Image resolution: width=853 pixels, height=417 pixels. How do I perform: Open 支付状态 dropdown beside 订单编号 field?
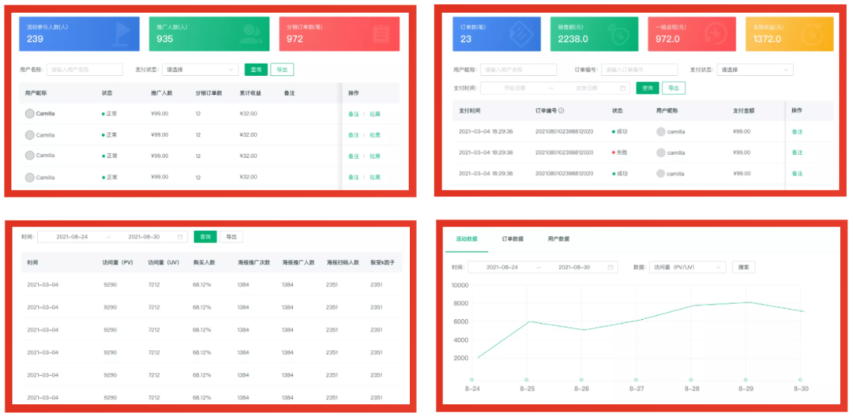pyautogui.click(x=754, y=69)
